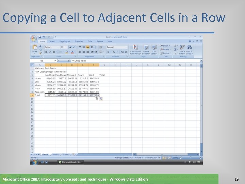The height and width of the screenshot is (184, 245).
Task: Select the Sheet3 worksheet tab
Action: coord(66,154)
